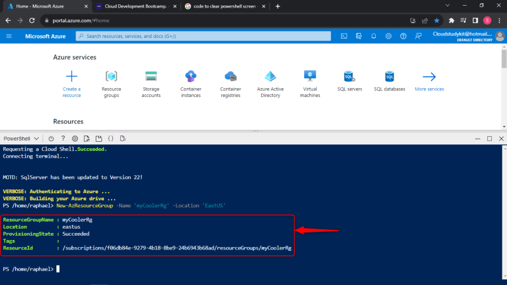Open the tab search chevron in Chrome

point(447,6)
